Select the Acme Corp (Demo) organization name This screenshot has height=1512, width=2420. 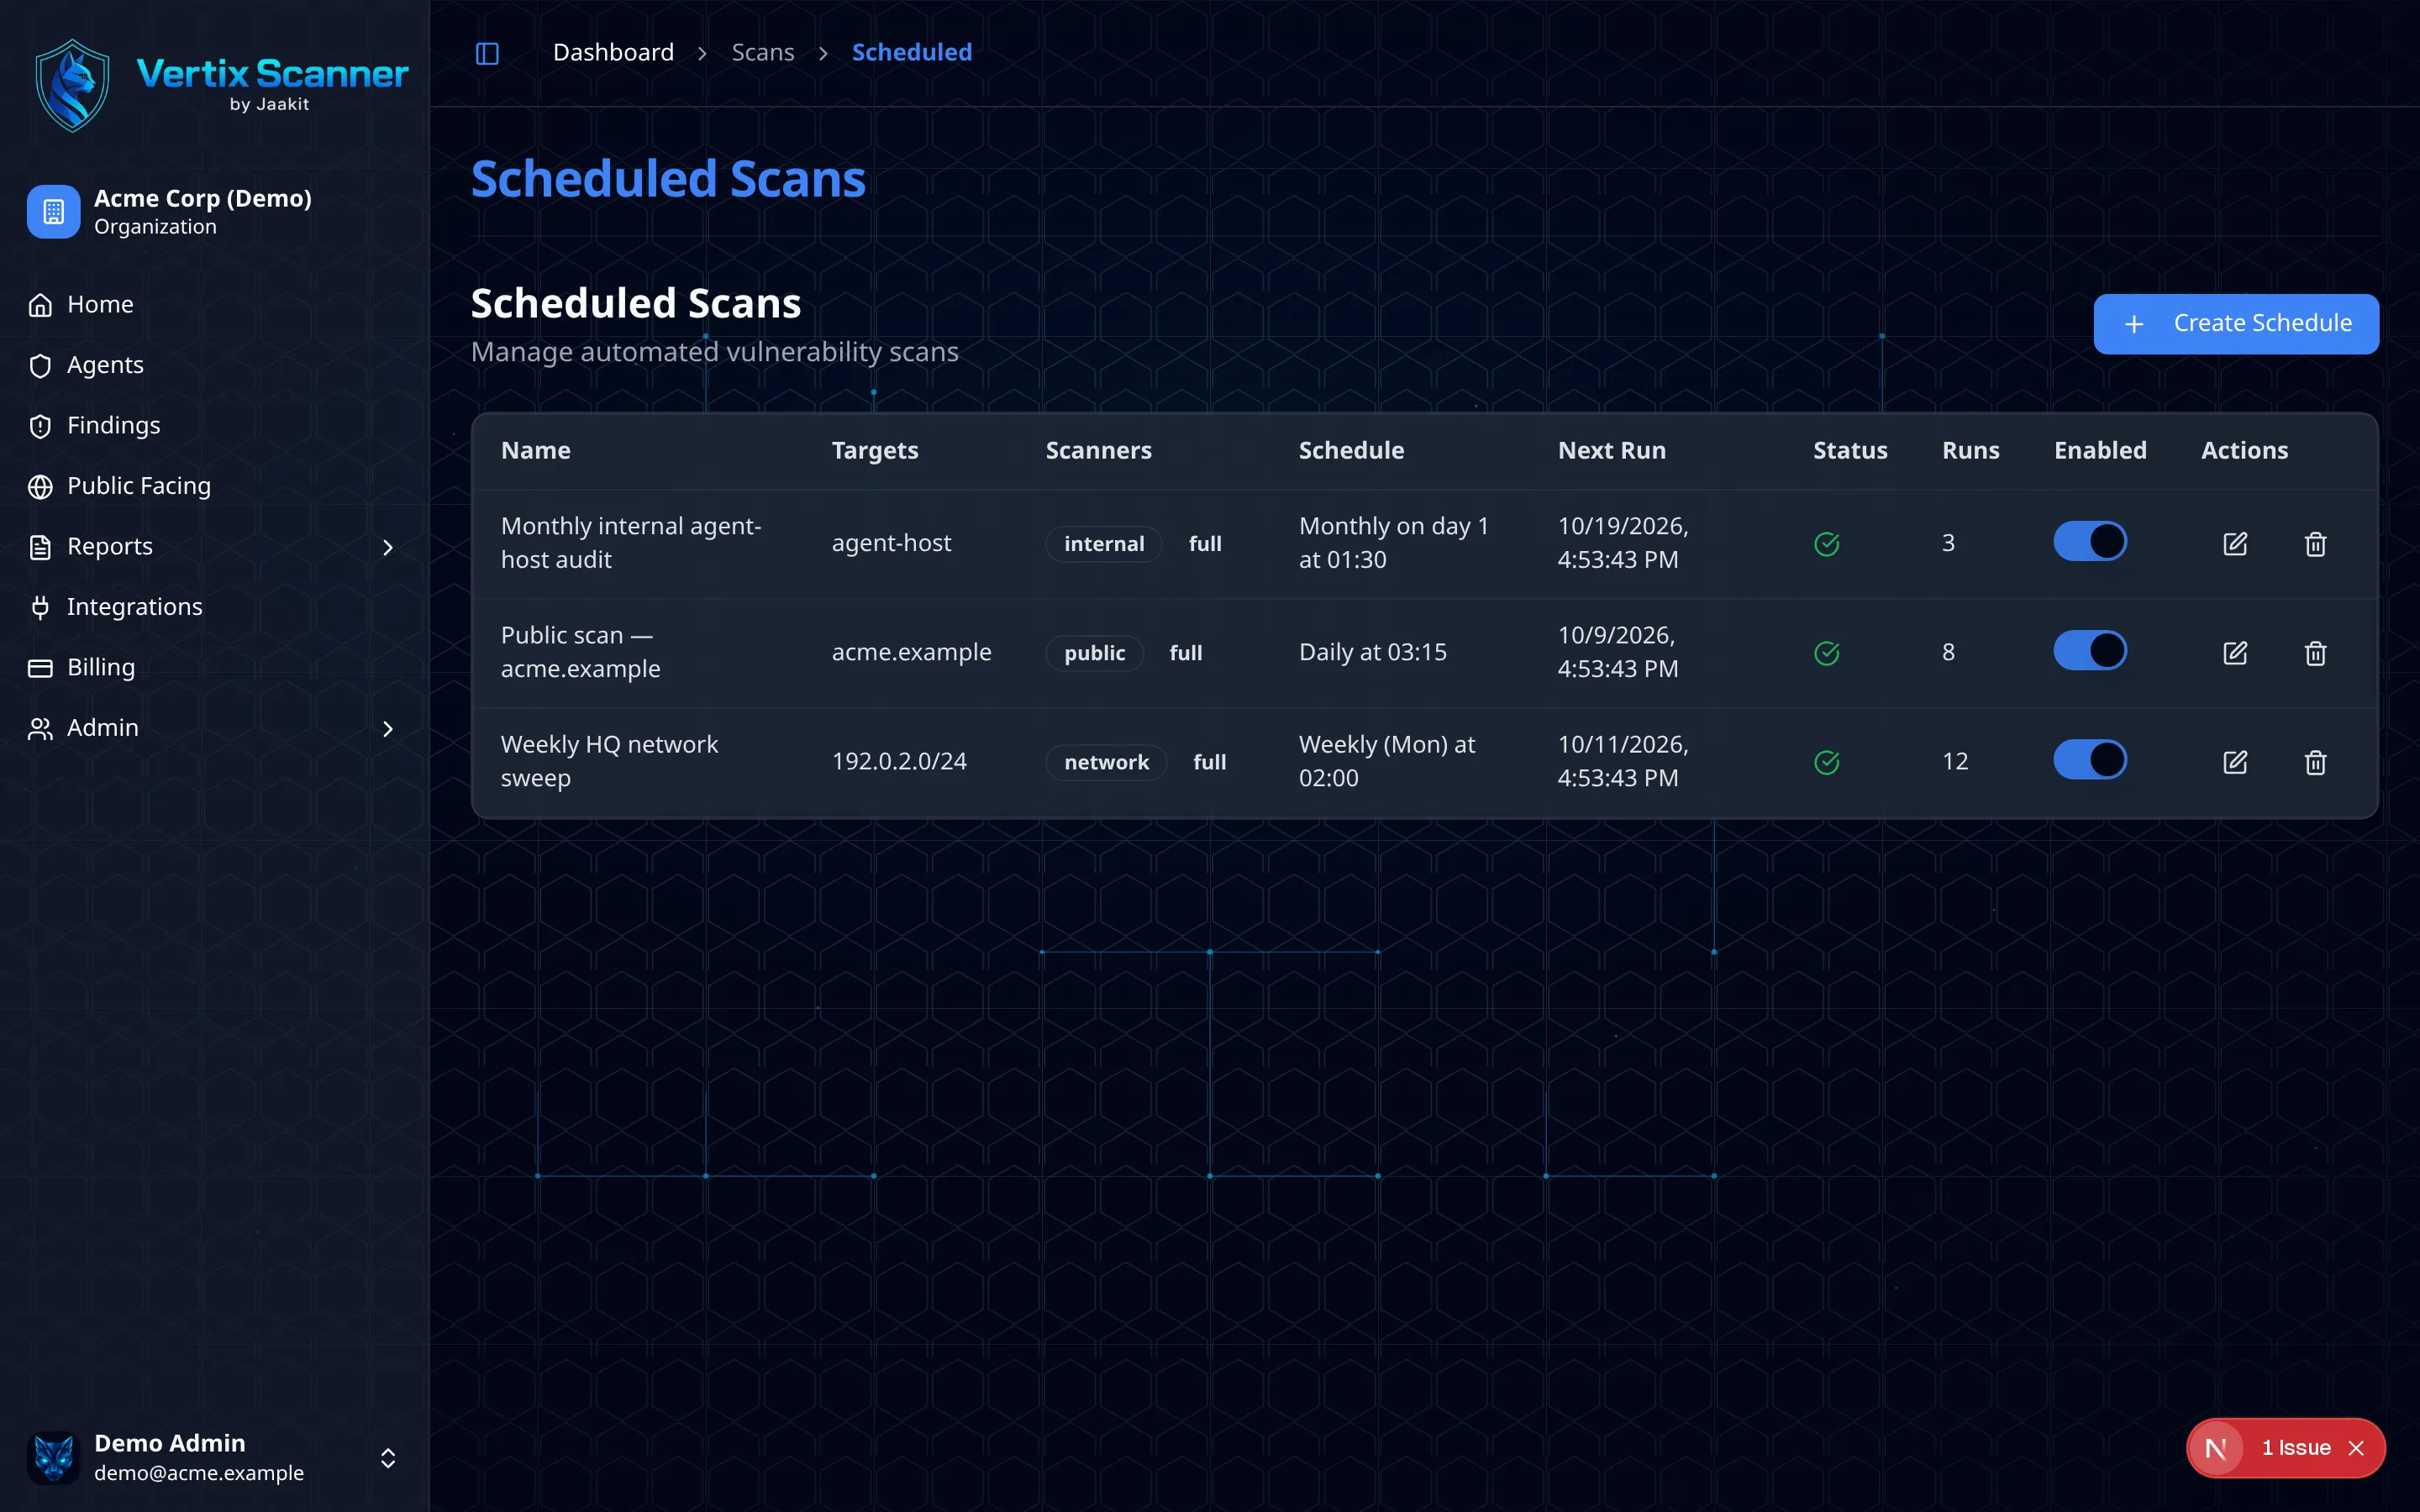203,198
